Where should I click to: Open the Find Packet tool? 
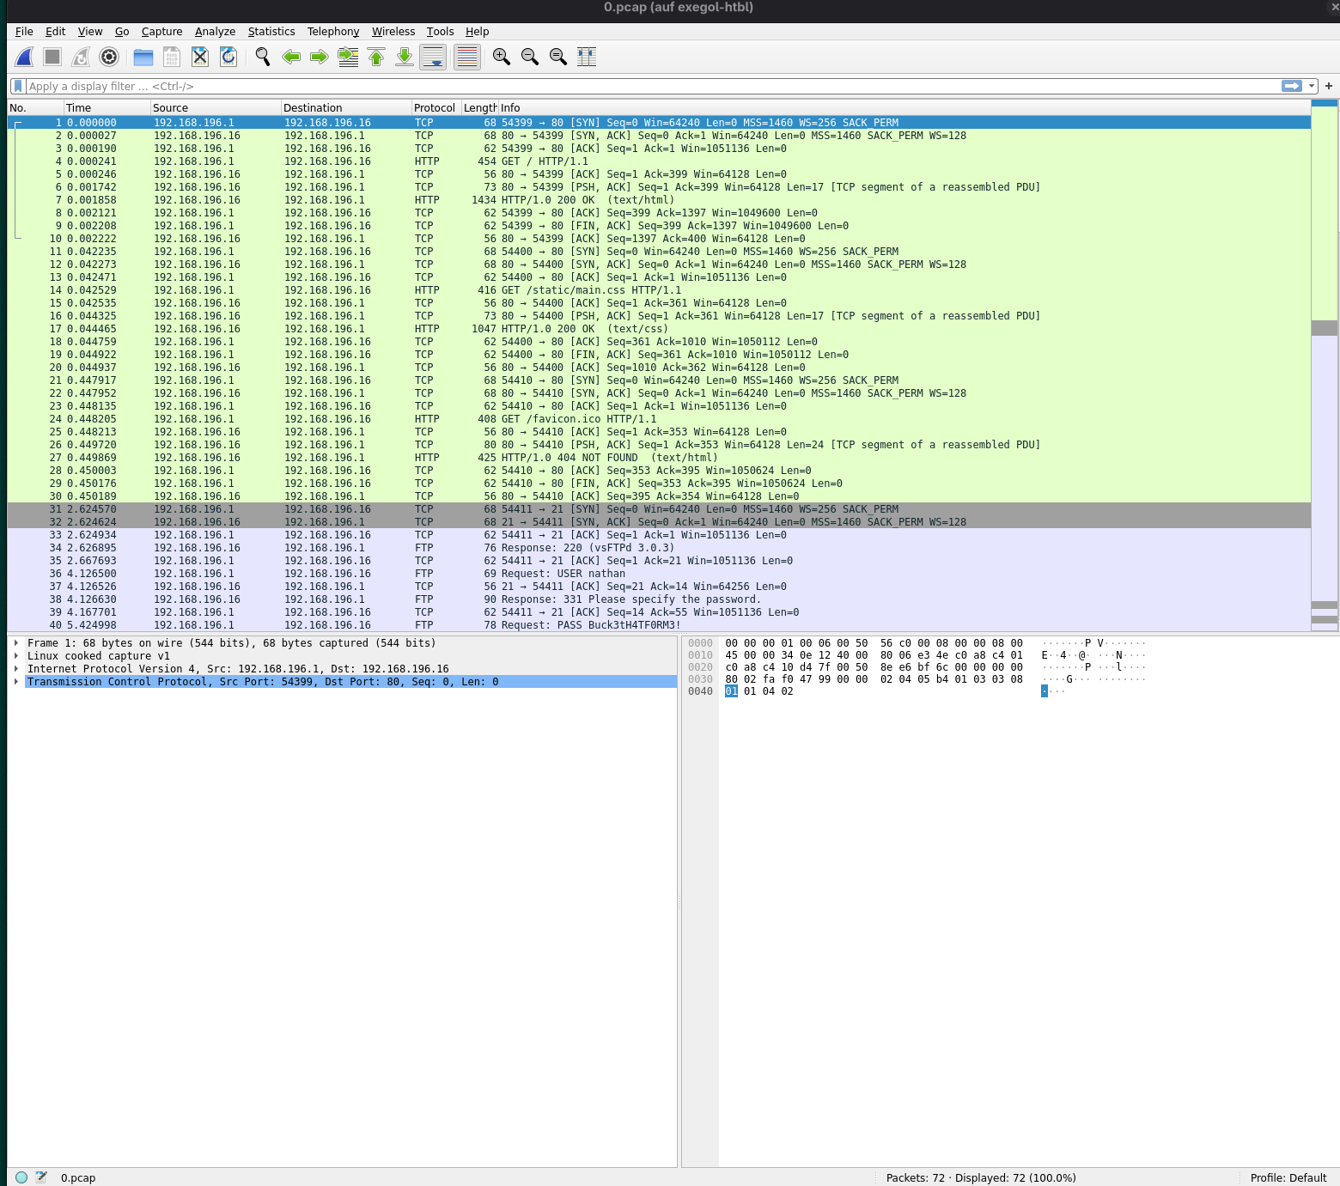click(262, 57)
